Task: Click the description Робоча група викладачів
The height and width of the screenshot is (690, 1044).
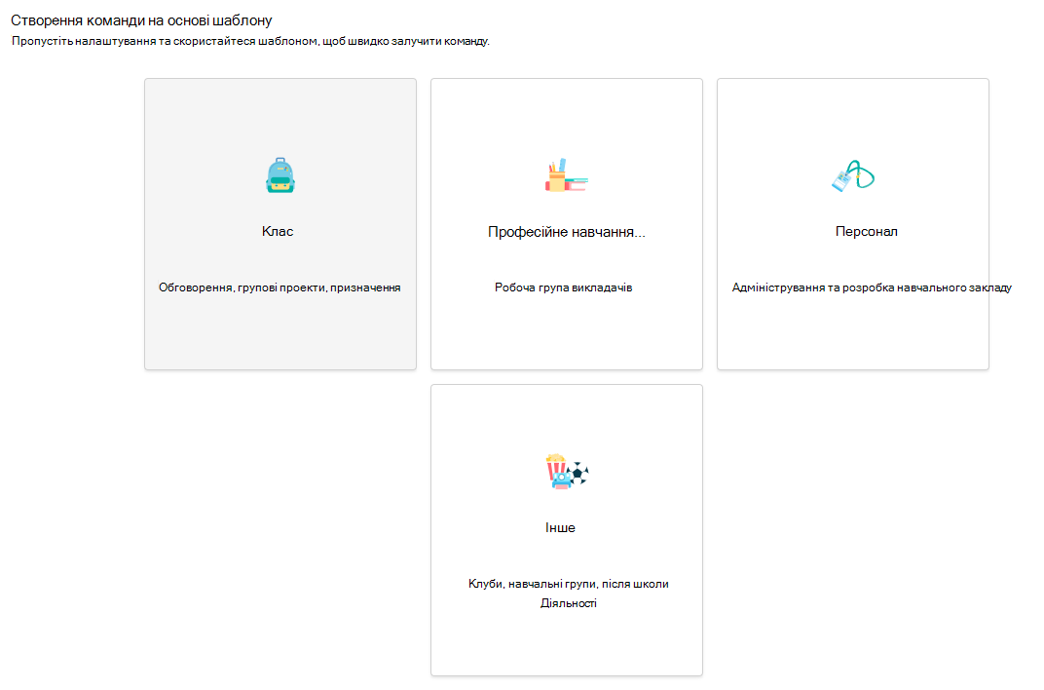Action: [x=563, y=287]
